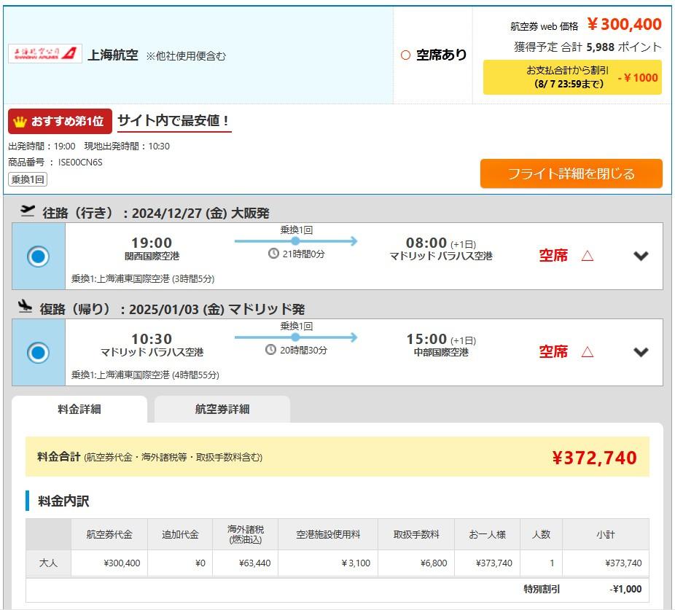Image resolution: width=675 pixels, height=610 pixels.
Task: Click the crown icon on おすすめ第1位 badge
Action: (20, 121)
